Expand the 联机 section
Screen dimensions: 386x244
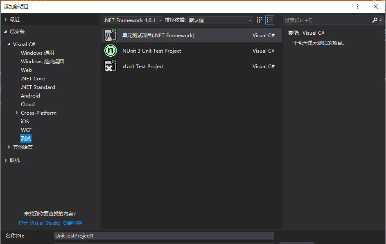[6, 160]
